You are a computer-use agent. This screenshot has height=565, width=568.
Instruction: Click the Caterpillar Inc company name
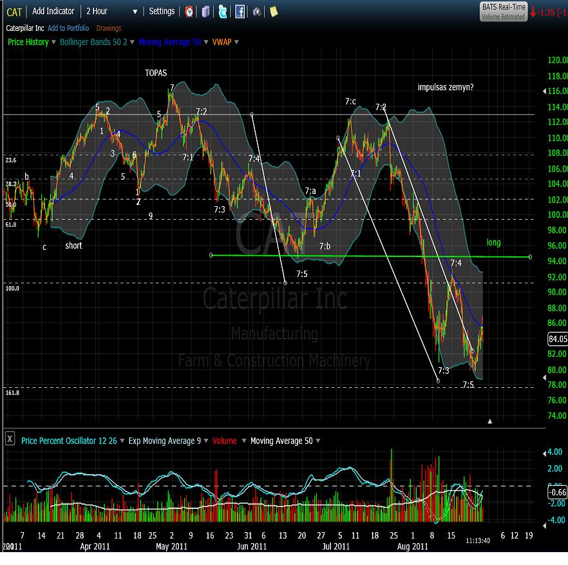[x=25, y=28]
